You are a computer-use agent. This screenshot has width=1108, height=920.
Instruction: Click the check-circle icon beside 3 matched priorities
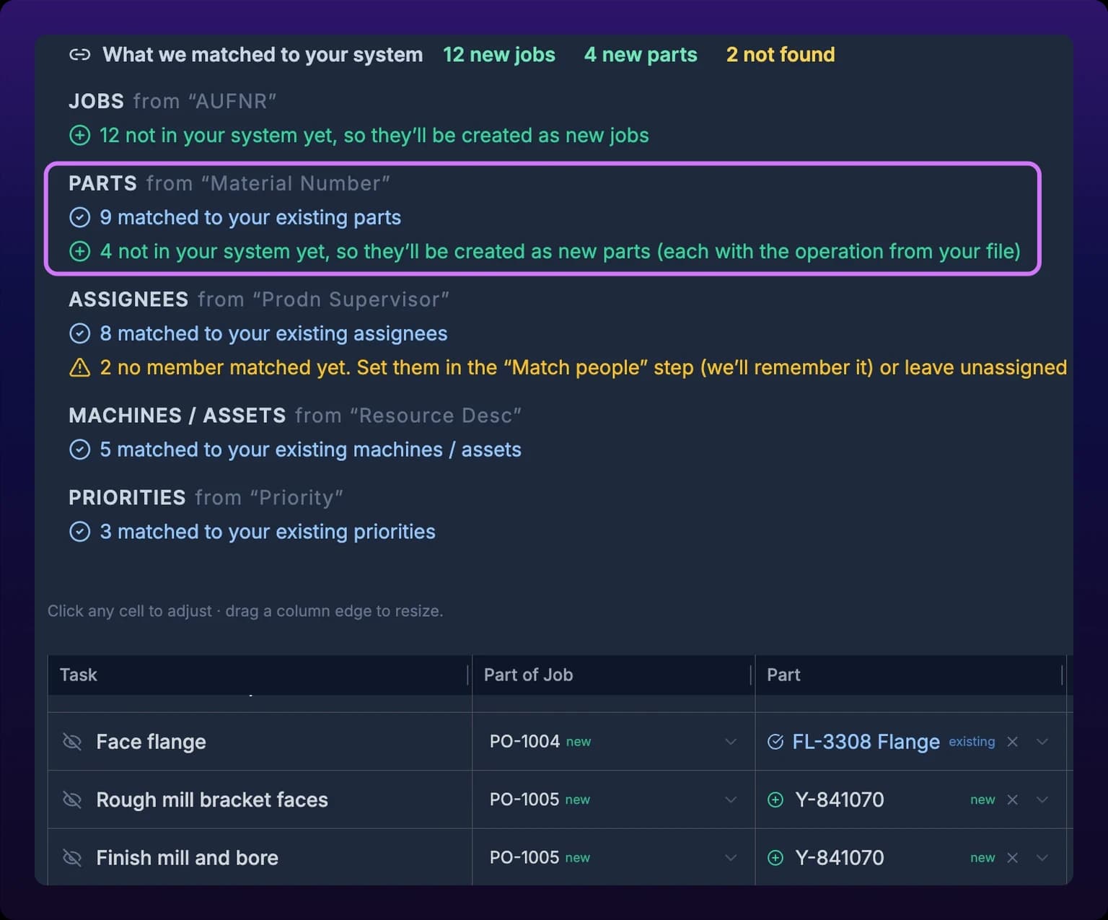click(79, 532)
